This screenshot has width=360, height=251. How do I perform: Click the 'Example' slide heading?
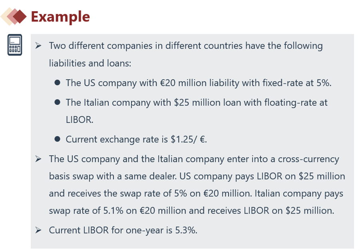click(60, 17)
